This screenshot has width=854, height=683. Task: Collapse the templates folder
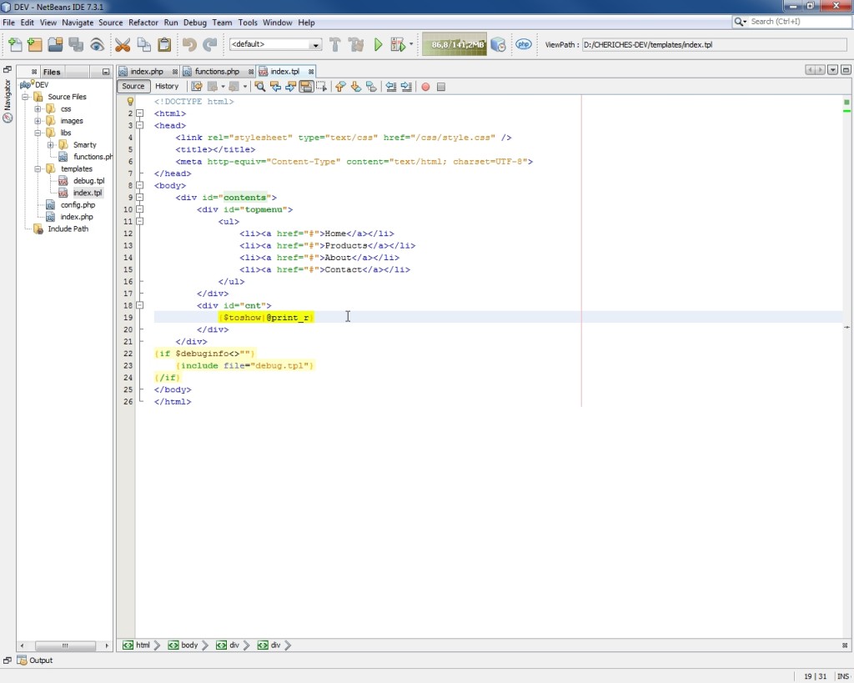[38, 168]
